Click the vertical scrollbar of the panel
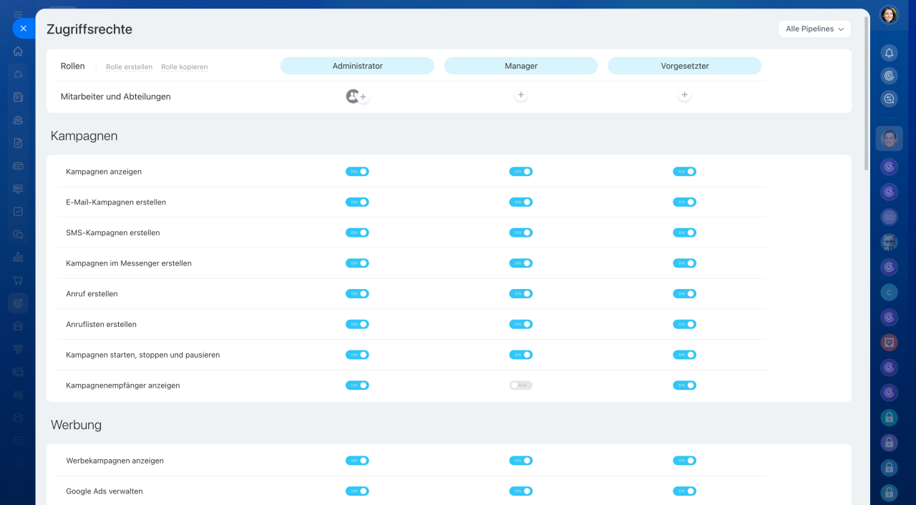The width and height of the screenshot is (916, 505). pyautogui.click(x=867, y=93)
